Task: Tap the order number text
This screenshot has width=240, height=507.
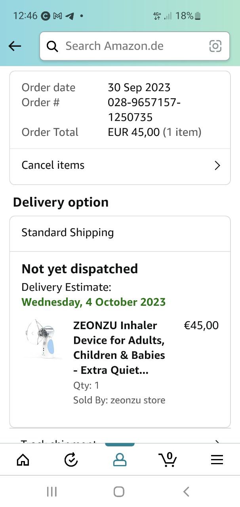Action: pyautogui.click(x=144, y=110)
